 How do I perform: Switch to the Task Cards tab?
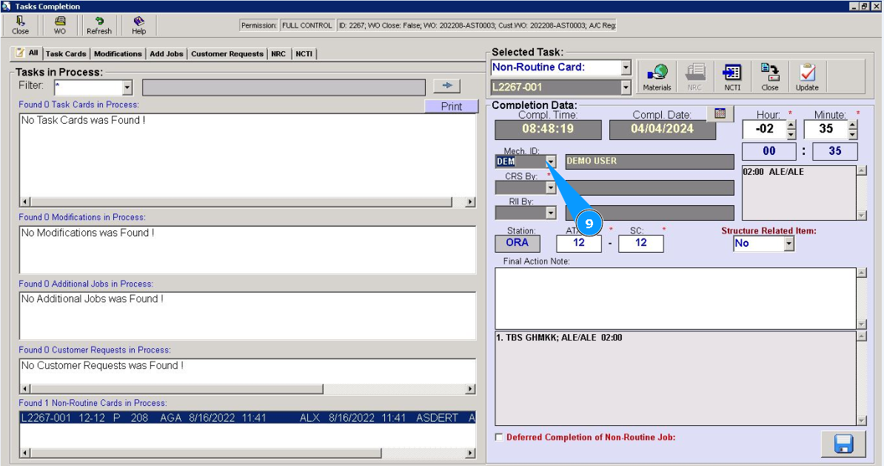point(66,54)
